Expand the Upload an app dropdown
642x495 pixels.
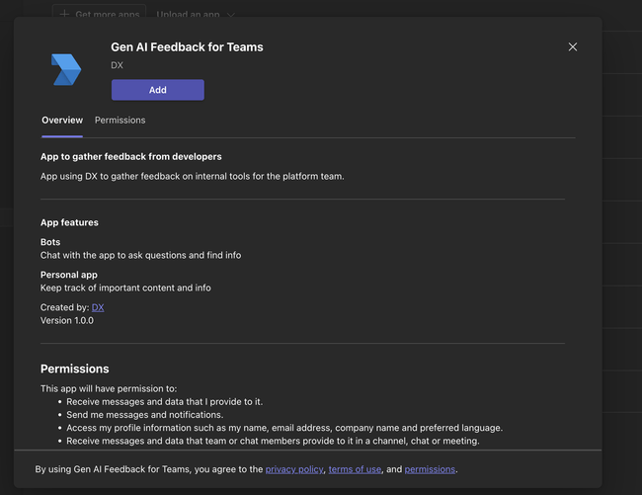195,15
